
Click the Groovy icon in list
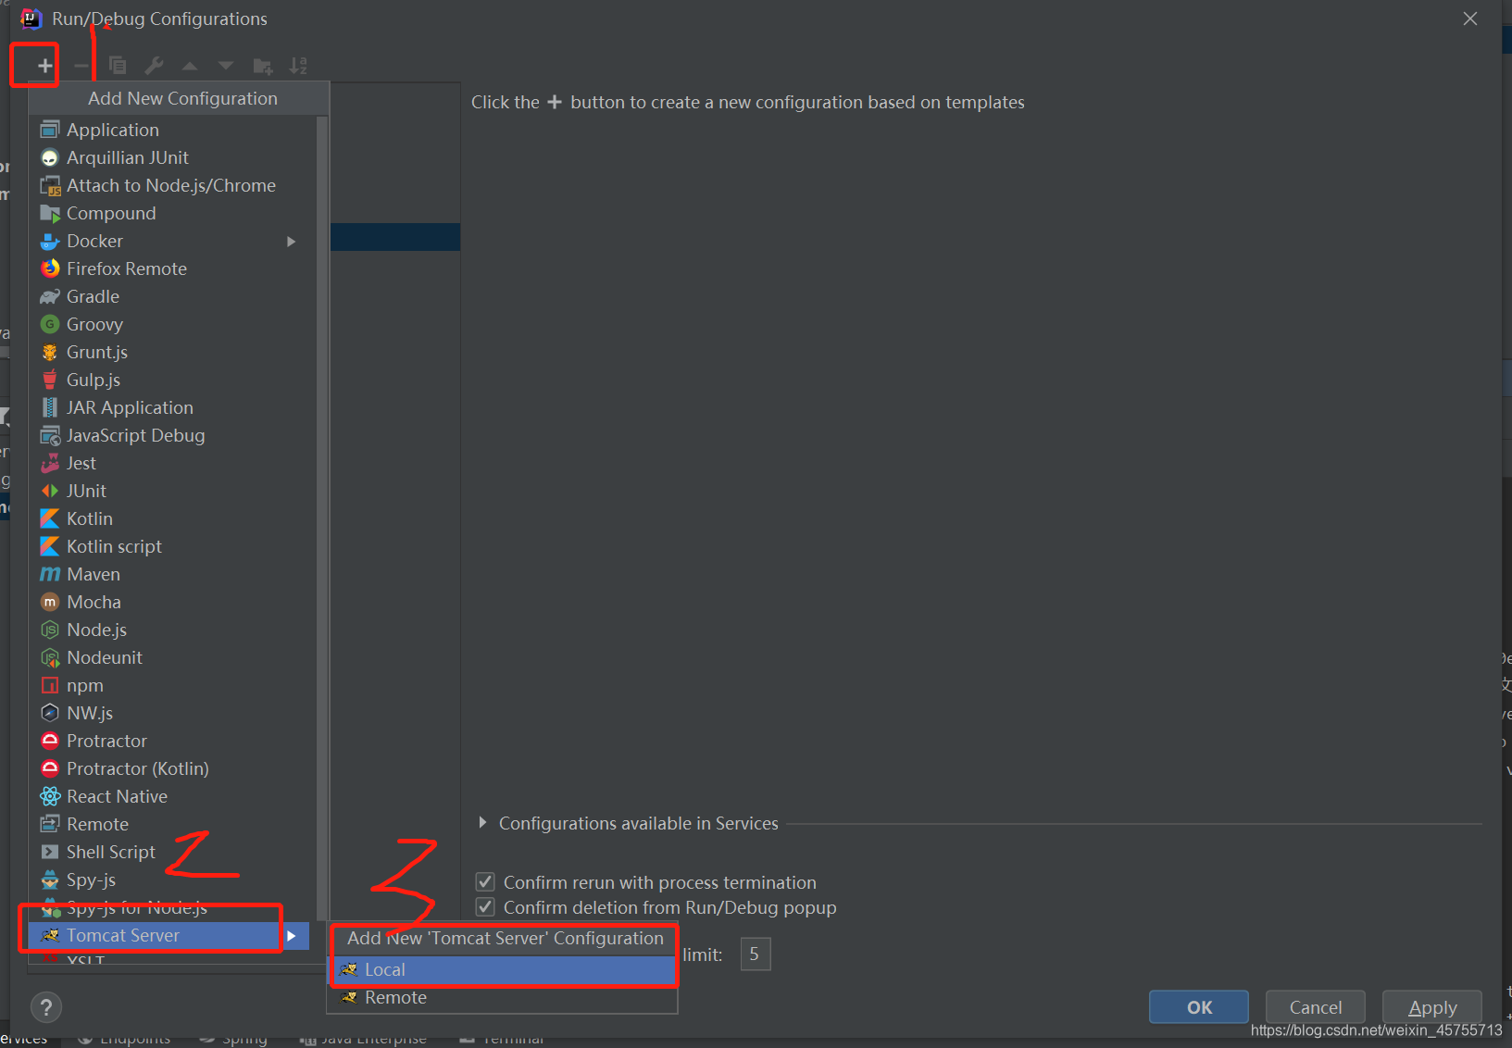tap(50, 324)
